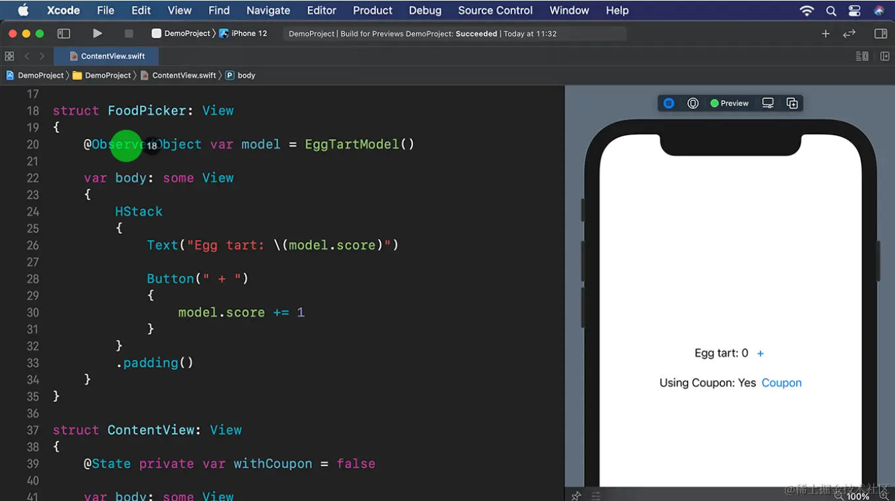This screenshot has width=895, height=501.
Task: Open the body symbol breadcrumb
Action: [241, 75]
